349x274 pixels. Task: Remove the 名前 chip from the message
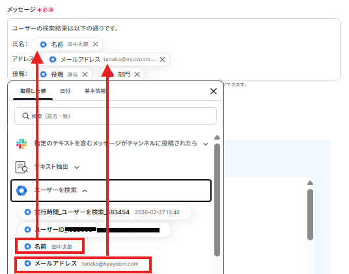95,44
